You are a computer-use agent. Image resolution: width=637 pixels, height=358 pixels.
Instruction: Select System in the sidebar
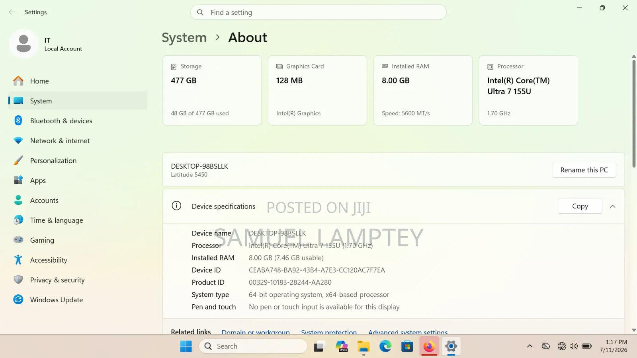[78, 101]
